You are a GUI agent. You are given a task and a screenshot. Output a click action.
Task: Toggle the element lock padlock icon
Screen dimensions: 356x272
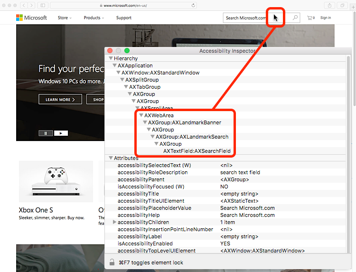tap(112, 263)
